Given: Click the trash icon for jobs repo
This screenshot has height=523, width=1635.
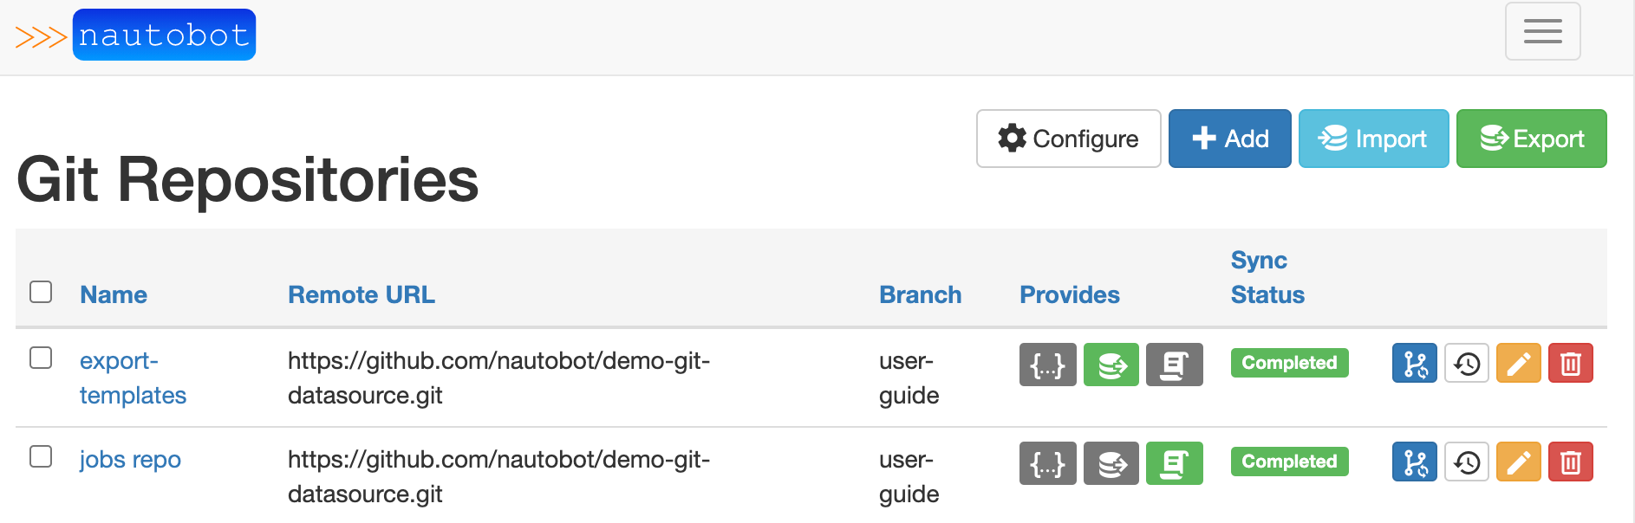Looking at the screenshot, I should point(1570,462).
